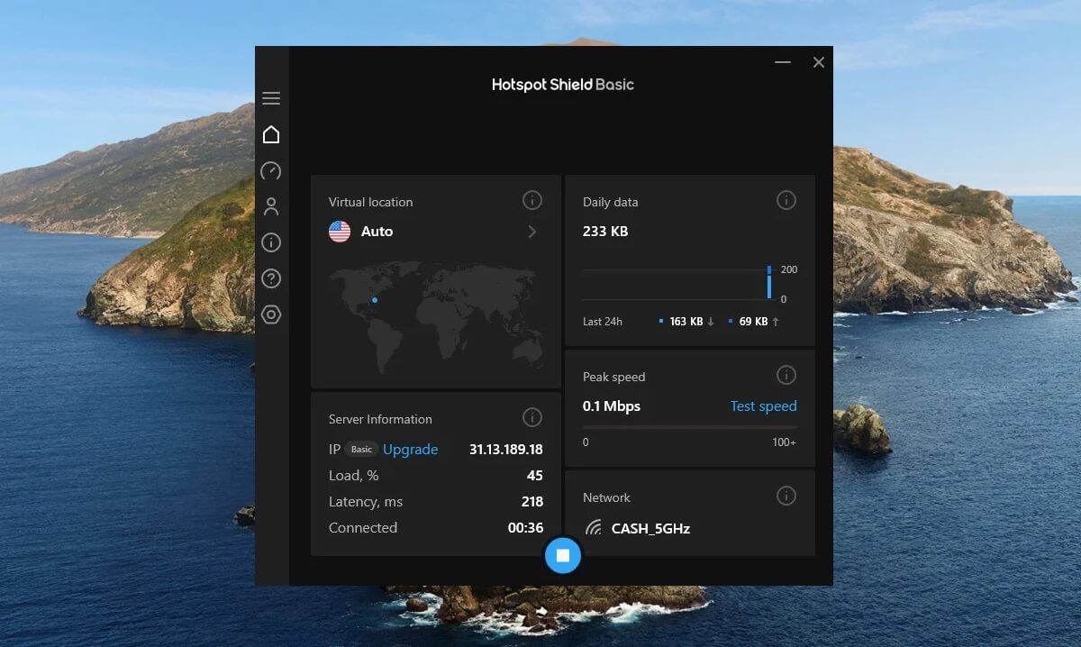Click the Wi-Fi icon next to CASH_5GHz

(594, 529)
